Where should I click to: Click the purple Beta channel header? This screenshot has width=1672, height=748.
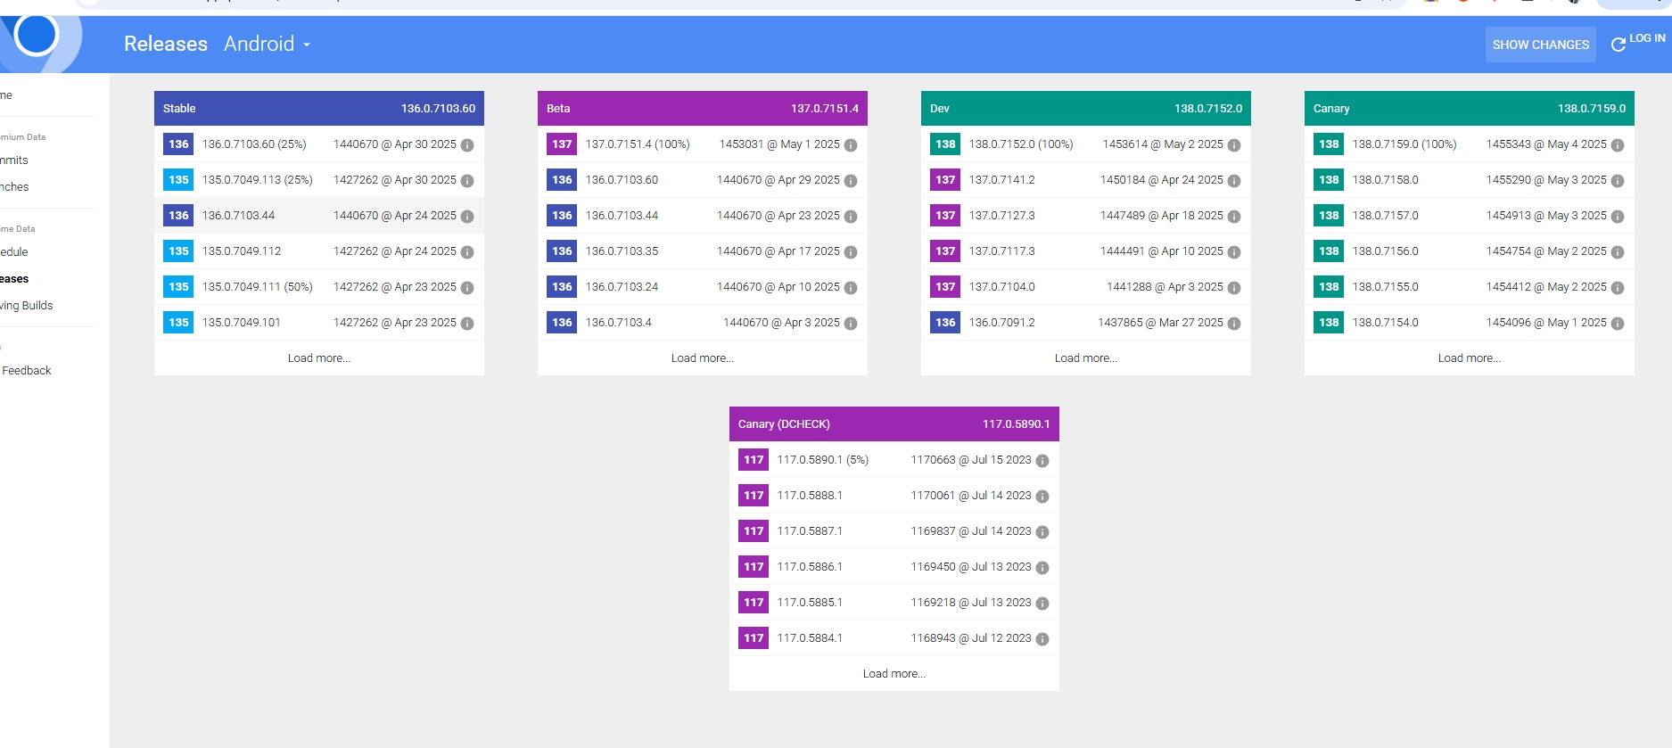pos(702,109)
